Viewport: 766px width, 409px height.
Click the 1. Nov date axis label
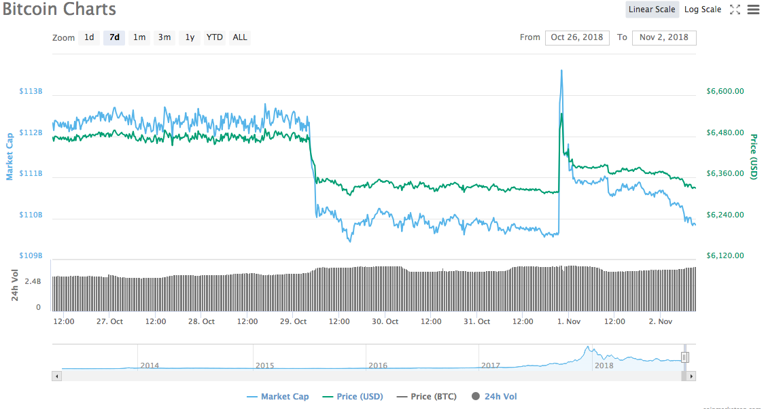coord(569,321)
